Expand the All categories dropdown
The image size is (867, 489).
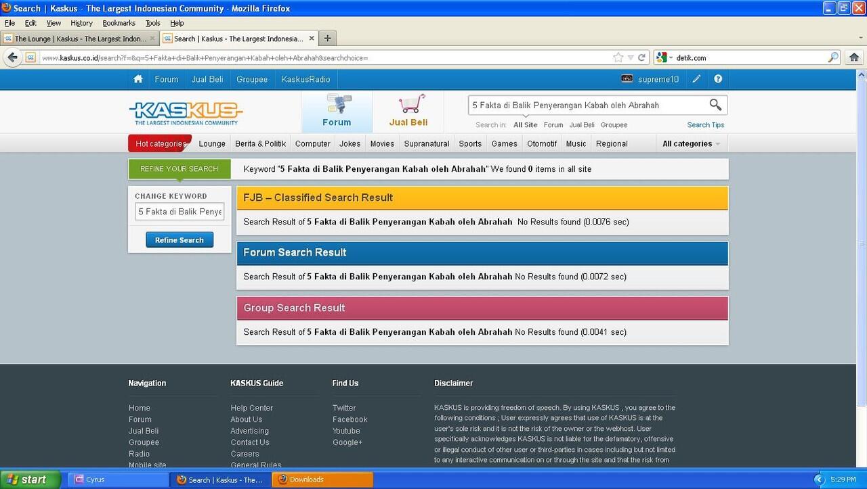pyautogui.click(x=691, y=143)
